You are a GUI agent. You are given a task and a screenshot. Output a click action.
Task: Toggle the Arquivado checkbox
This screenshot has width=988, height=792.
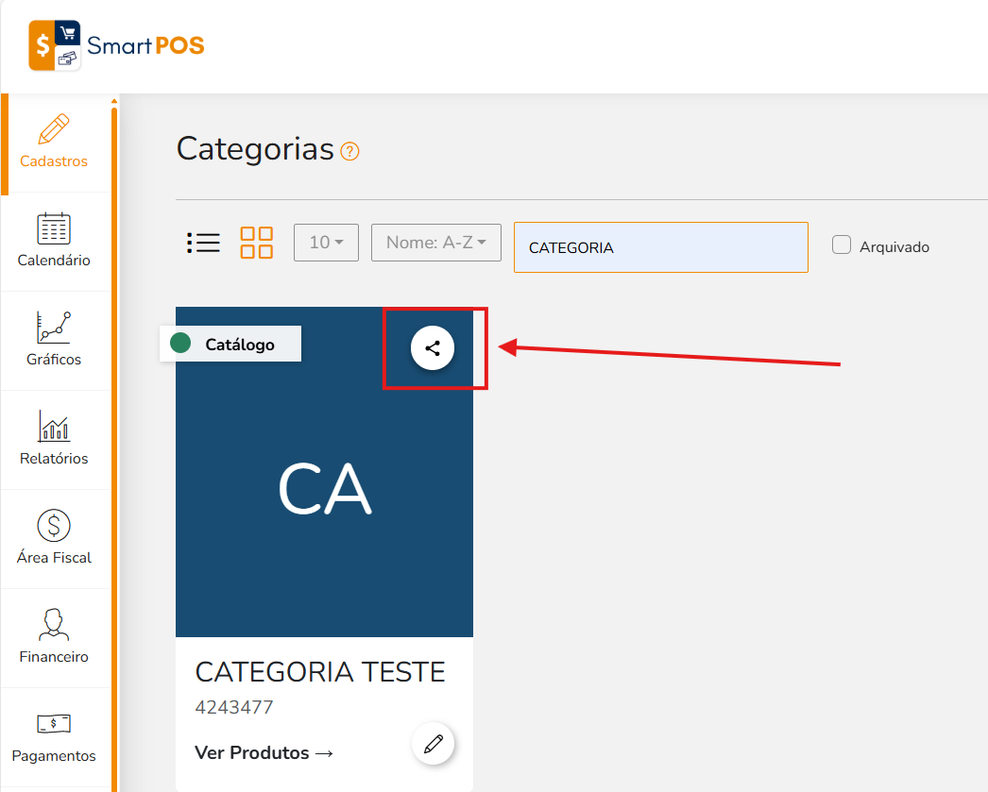pos(842,244)
